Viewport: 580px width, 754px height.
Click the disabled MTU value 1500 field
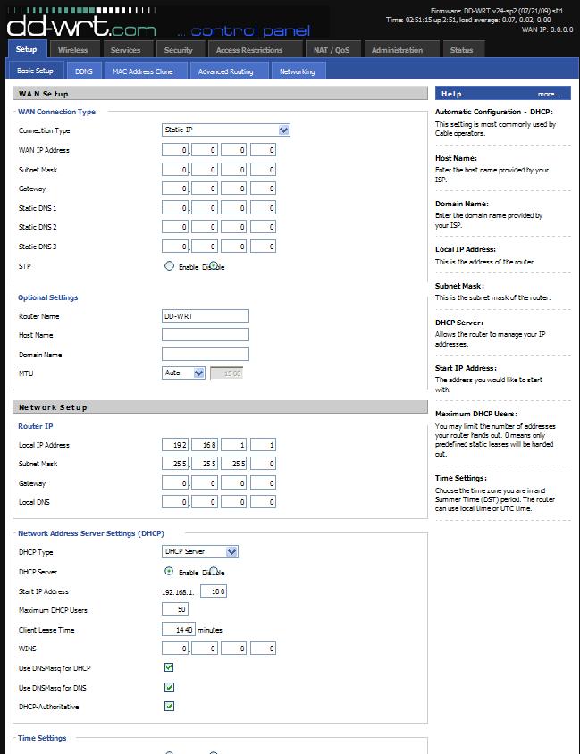[x=226, y=373]
